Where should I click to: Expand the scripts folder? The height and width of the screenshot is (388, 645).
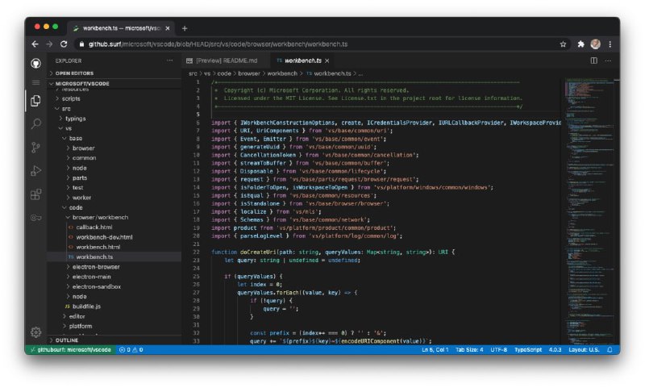coord(114,98)
